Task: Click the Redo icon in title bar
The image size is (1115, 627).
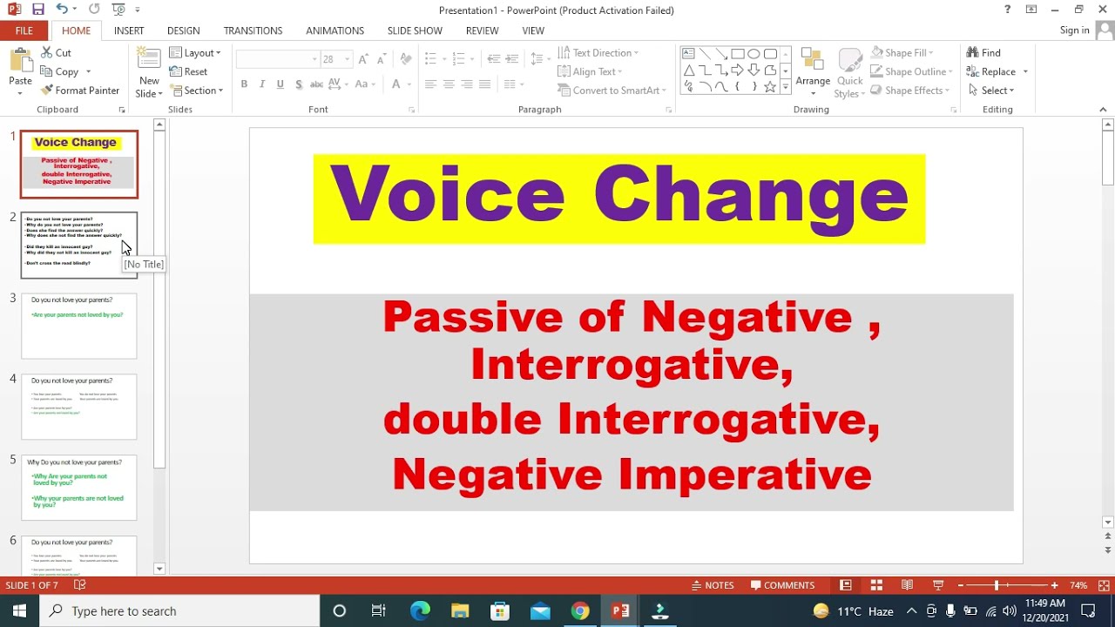Action: point(94,10)
